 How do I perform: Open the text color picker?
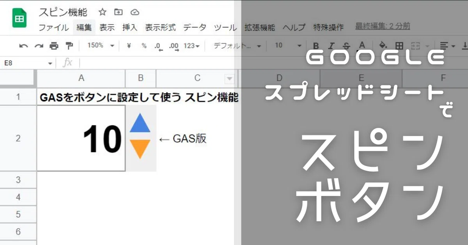pos(362,46)
